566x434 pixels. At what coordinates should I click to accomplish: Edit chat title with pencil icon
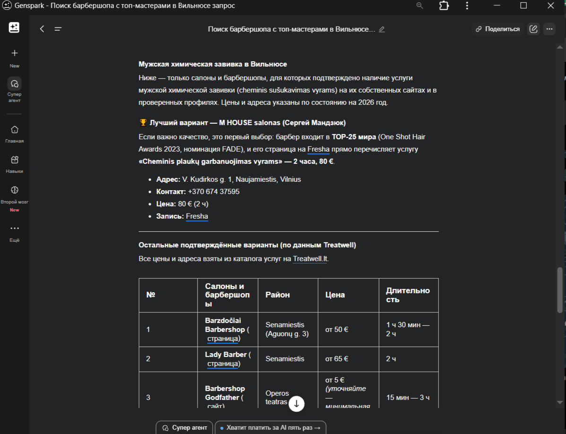tap(382, 29)
